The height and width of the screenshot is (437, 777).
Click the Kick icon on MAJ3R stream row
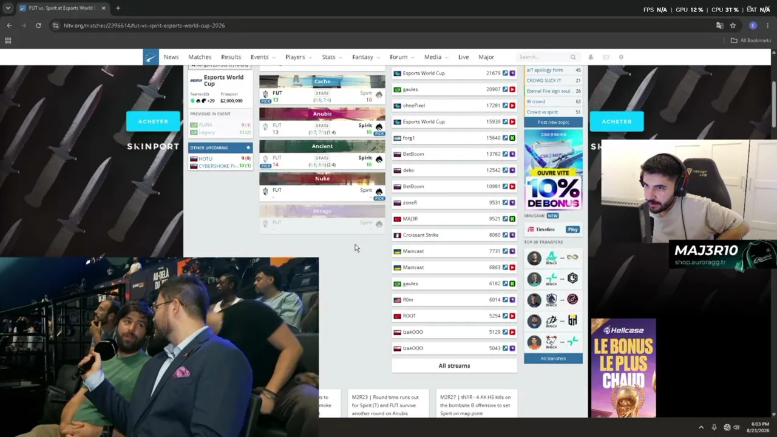click(512, 218)
